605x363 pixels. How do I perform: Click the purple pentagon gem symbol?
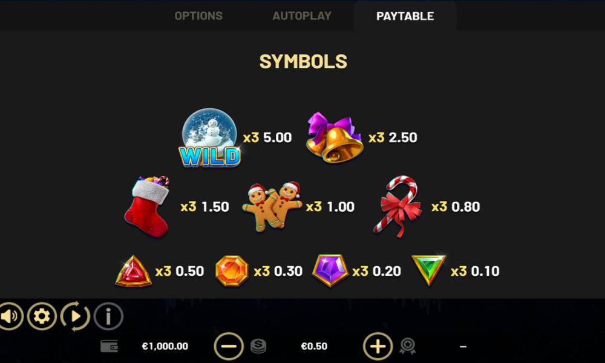click(x=330, y=270)
